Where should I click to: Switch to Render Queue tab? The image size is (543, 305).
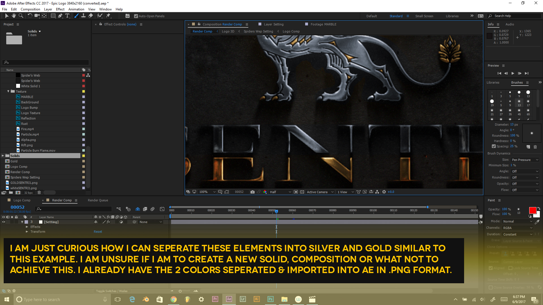pos(98,200)
